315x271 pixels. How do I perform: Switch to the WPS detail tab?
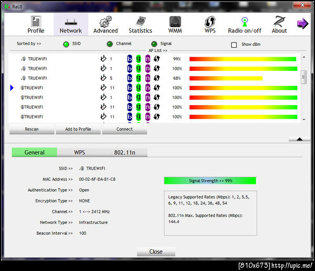80,153
